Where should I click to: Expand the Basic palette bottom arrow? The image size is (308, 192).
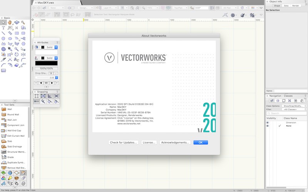15,101
